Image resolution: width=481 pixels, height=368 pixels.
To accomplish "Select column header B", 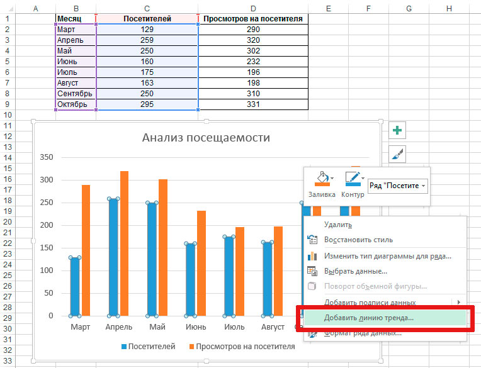I will tap(76, 9).
